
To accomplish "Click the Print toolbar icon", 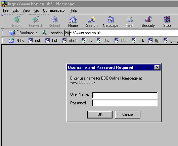I will [129, 19].
